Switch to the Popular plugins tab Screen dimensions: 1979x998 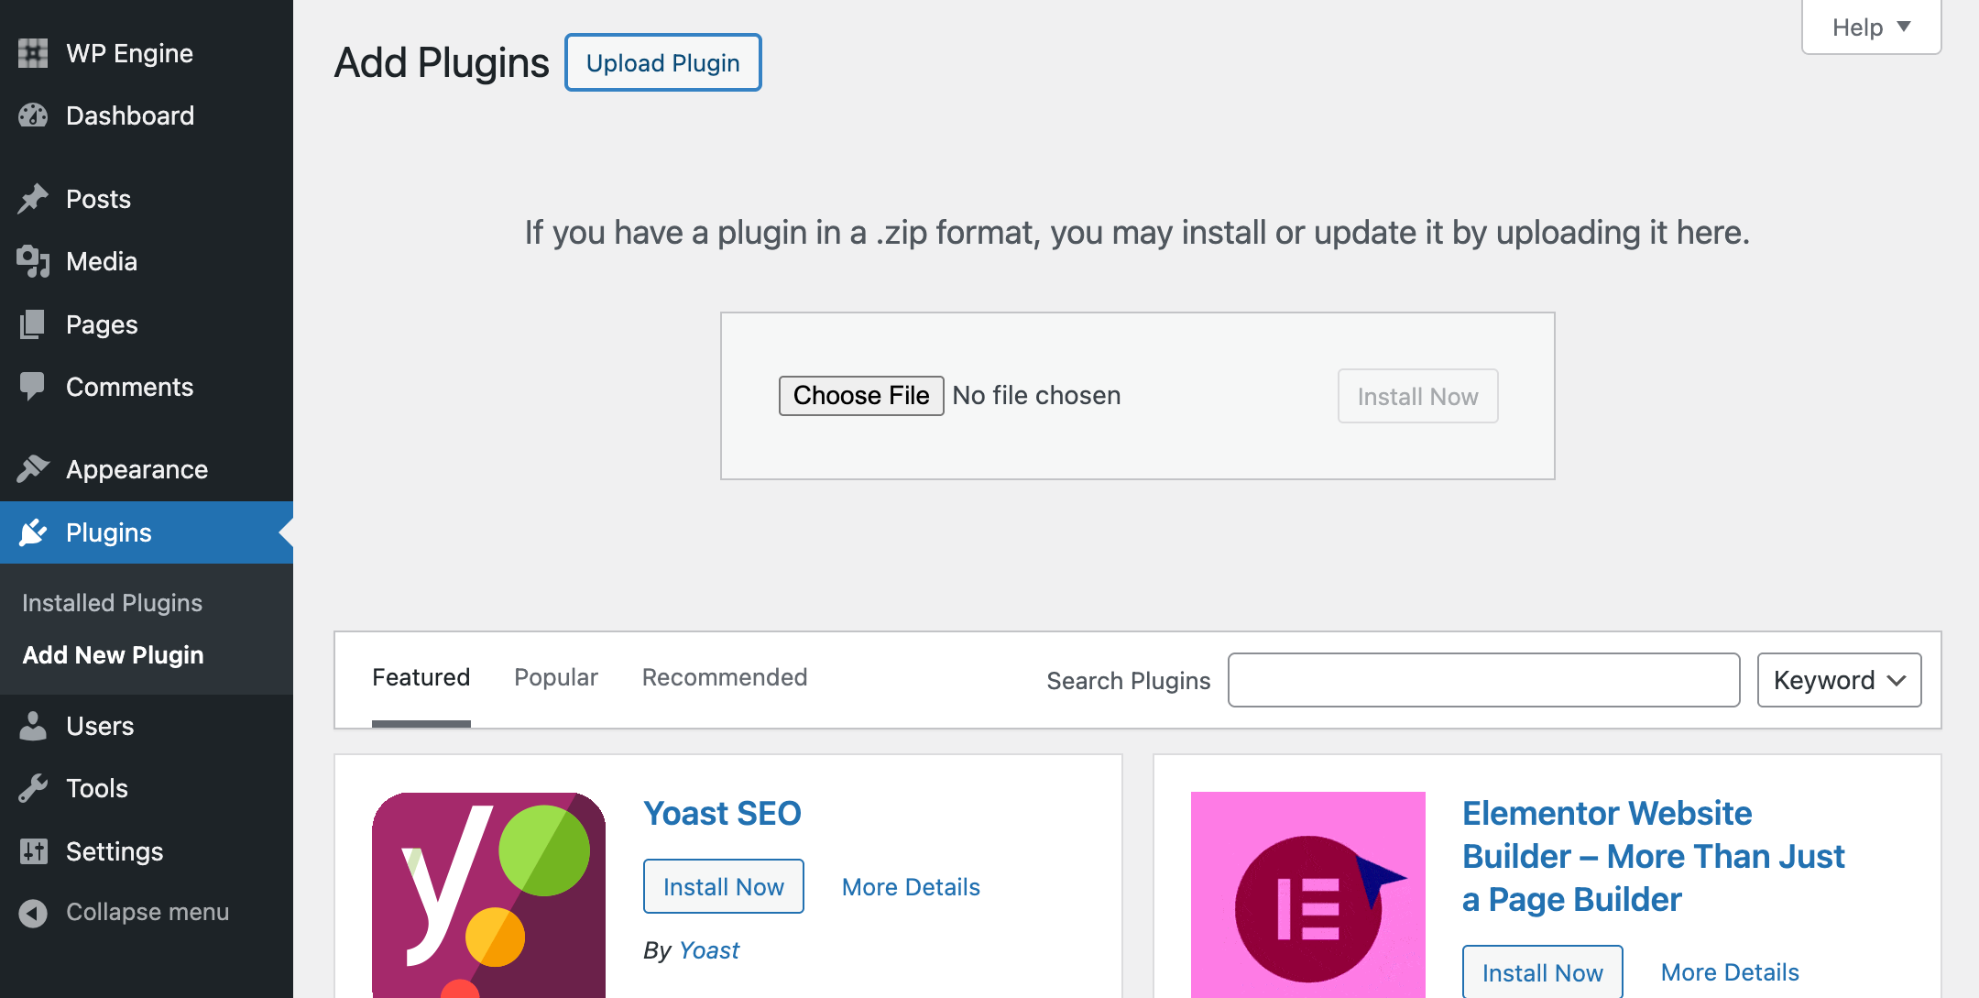[555, 677]
